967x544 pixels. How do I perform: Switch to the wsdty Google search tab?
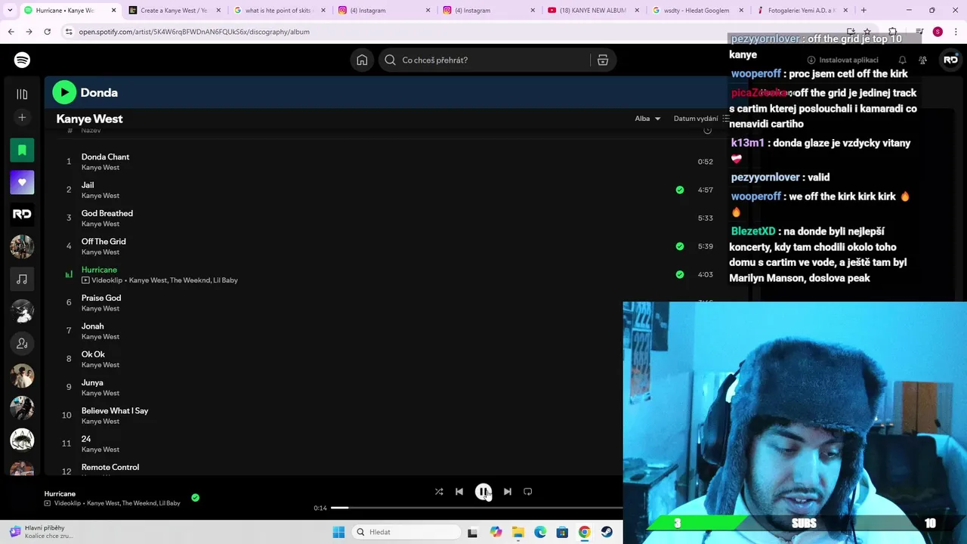tap(698, 11)
